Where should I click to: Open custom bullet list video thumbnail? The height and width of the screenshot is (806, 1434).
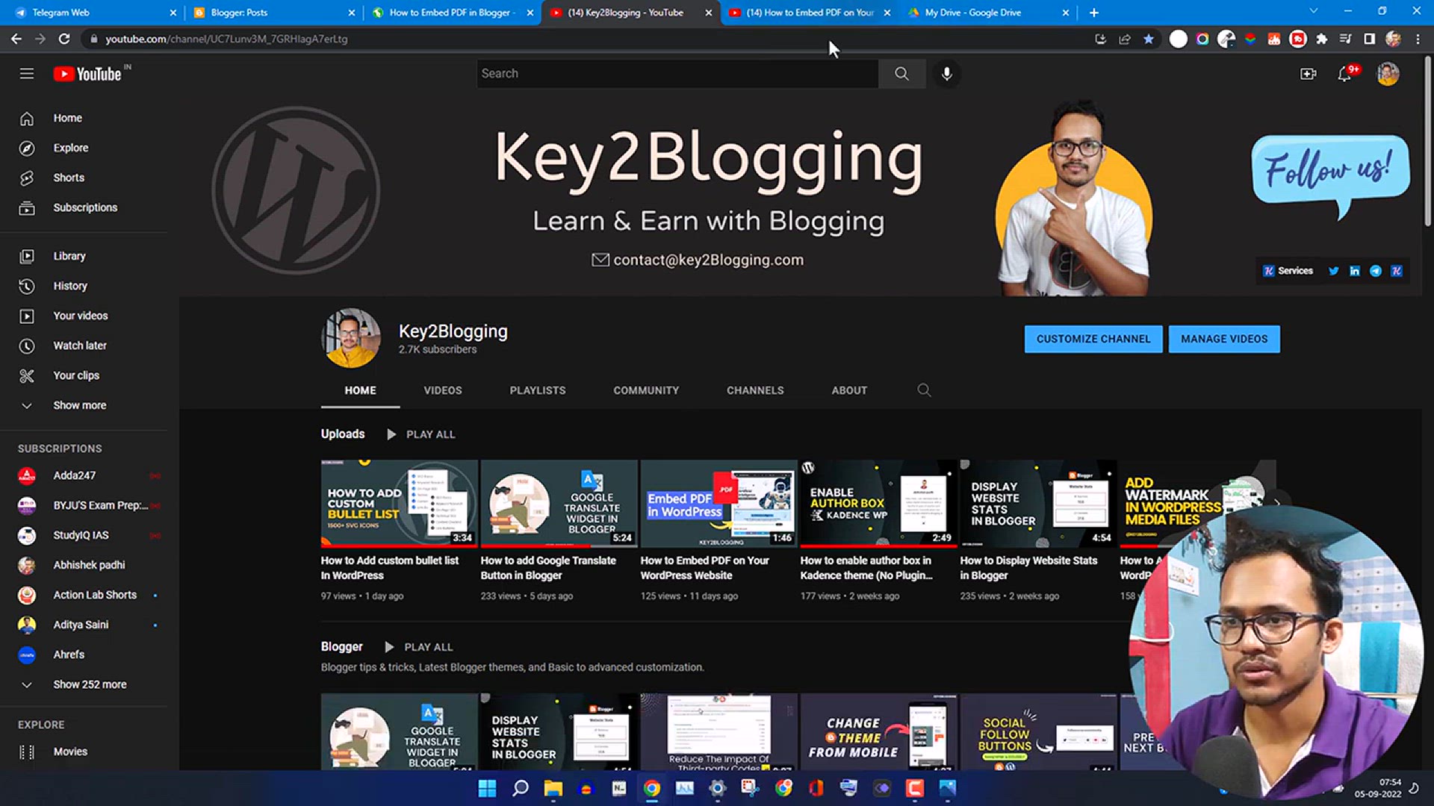coord(399,504)
